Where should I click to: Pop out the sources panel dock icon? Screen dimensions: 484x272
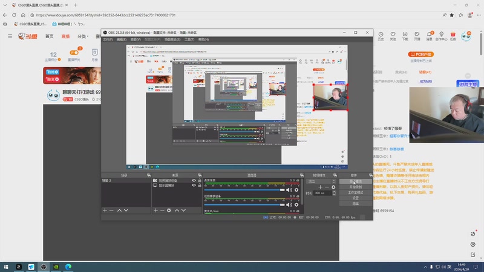click(200, 175)
